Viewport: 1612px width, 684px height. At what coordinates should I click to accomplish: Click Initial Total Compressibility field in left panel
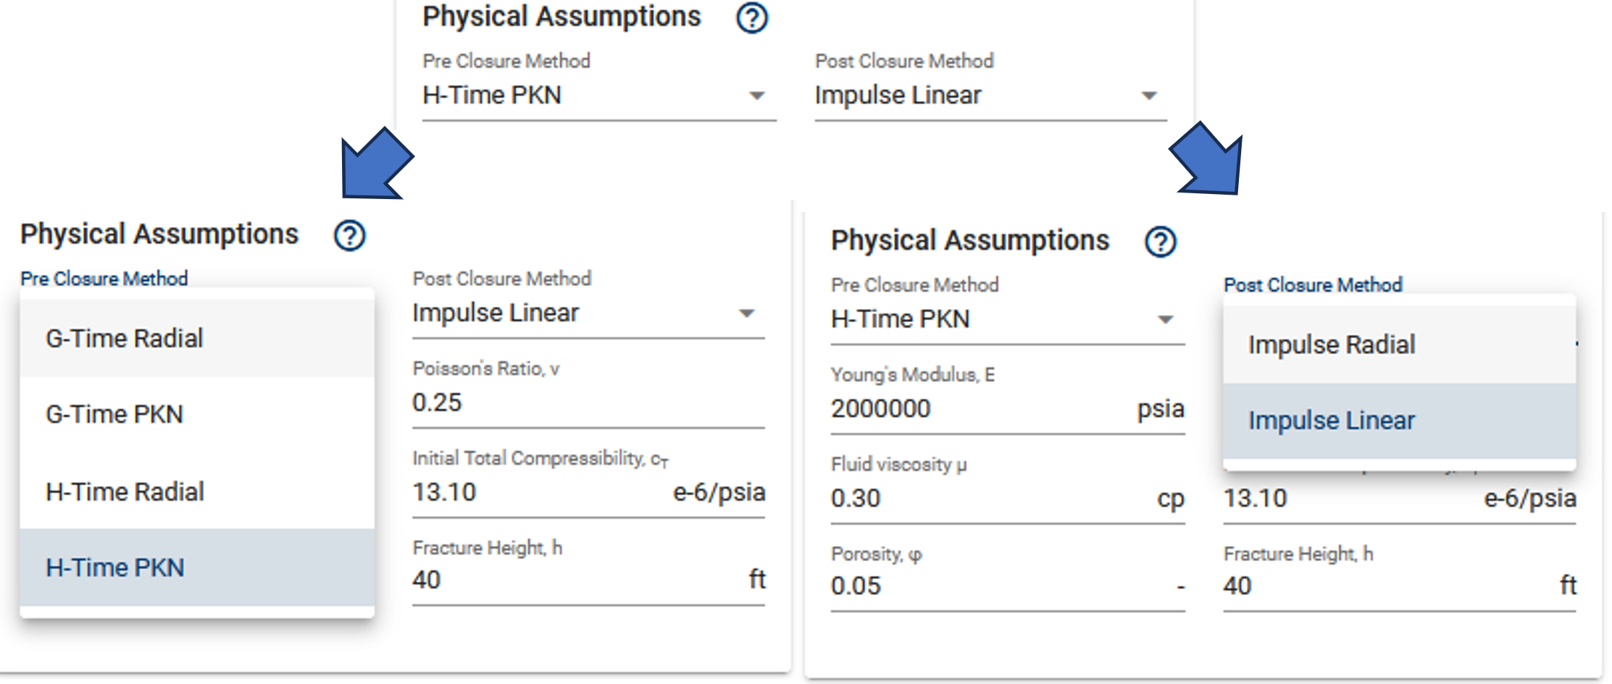588,492
